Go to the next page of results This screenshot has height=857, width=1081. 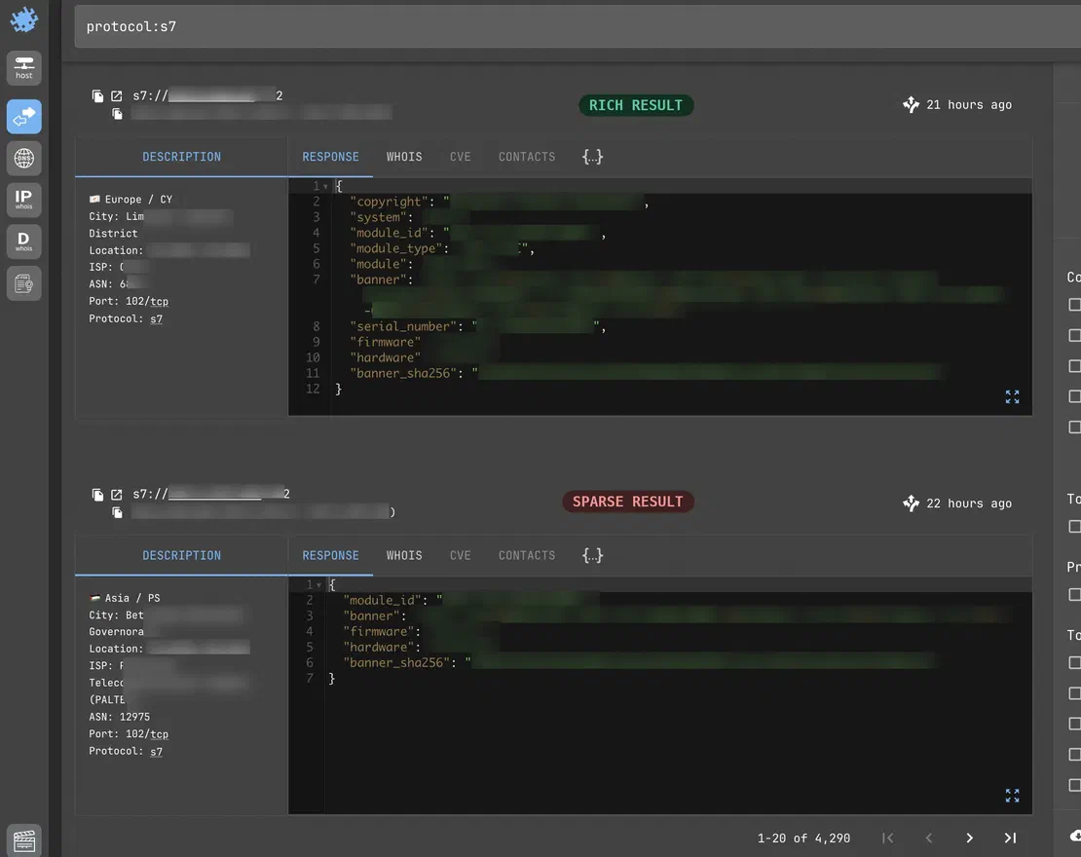click(969, 838)
